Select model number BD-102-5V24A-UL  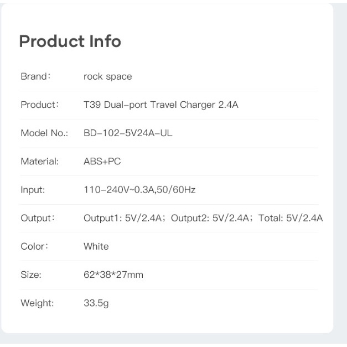(x=128, y=133)
